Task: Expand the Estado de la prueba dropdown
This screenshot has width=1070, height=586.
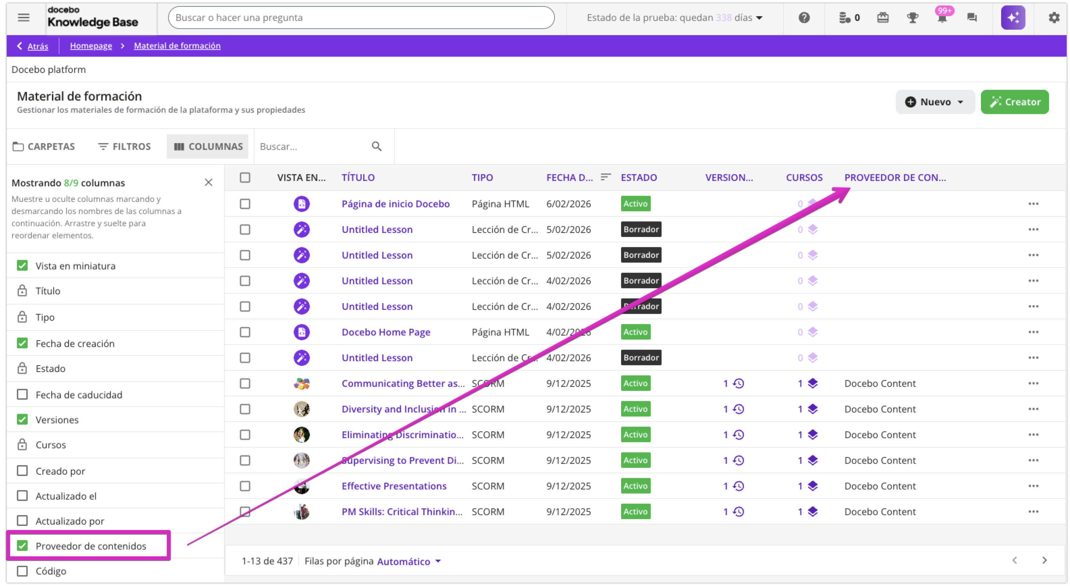Action: (674, 18)
